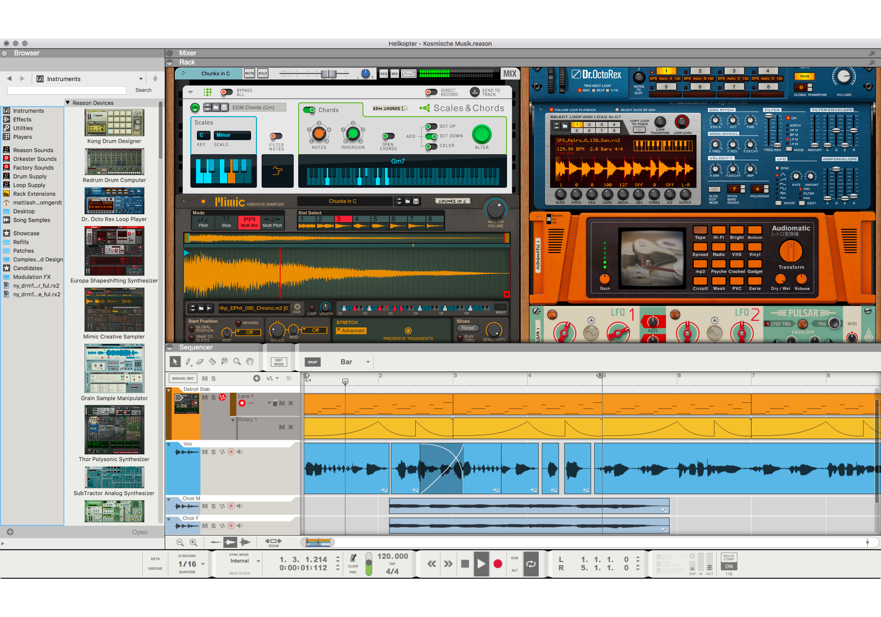The width and height of the screenshot is (881, 617).
Task: Click the transport stop button
Action: pyautogui.click(x=465, y=564)
